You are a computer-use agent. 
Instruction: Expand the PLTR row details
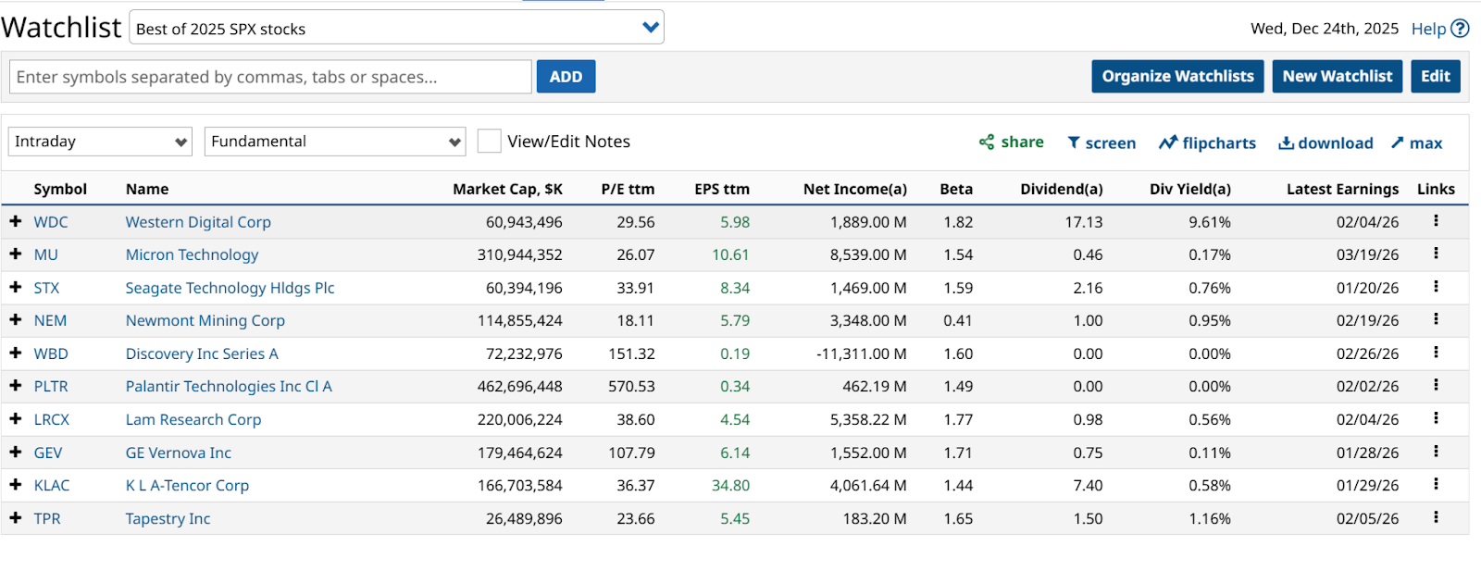(16, 386)
